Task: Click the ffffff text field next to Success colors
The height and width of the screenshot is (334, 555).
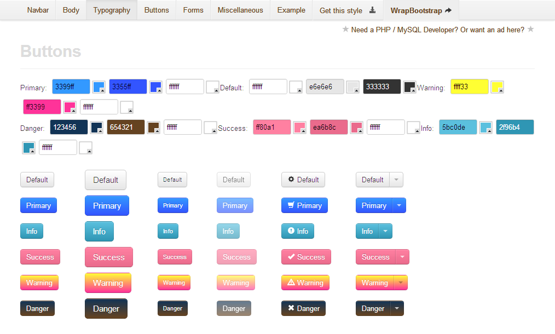Action: pos(385,127)
